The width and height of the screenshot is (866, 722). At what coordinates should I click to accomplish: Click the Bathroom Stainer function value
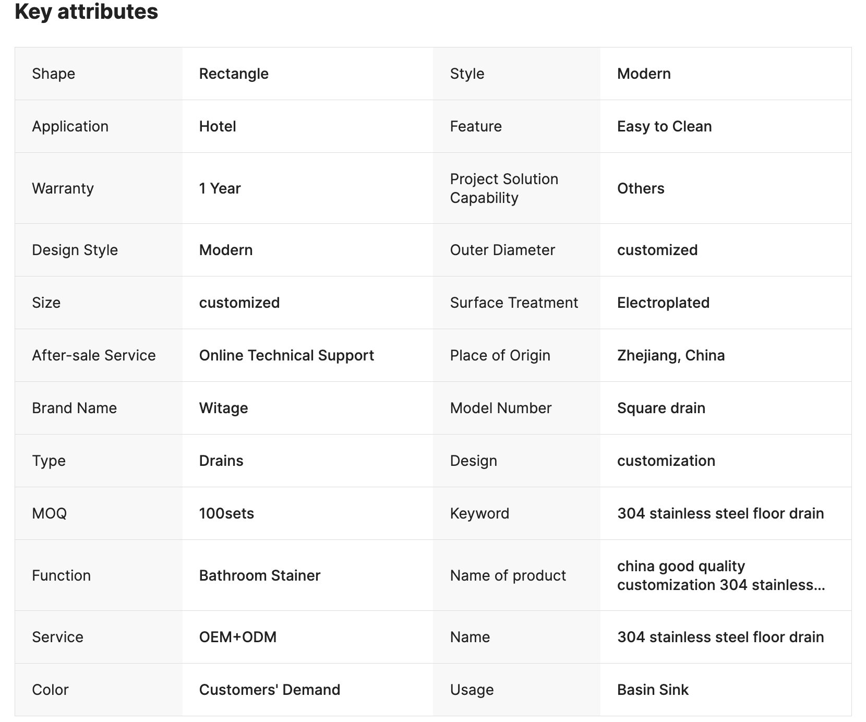click(x=260, y=575)
